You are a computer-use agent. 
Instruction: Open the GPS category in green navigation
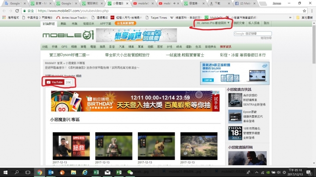point(64,47)
